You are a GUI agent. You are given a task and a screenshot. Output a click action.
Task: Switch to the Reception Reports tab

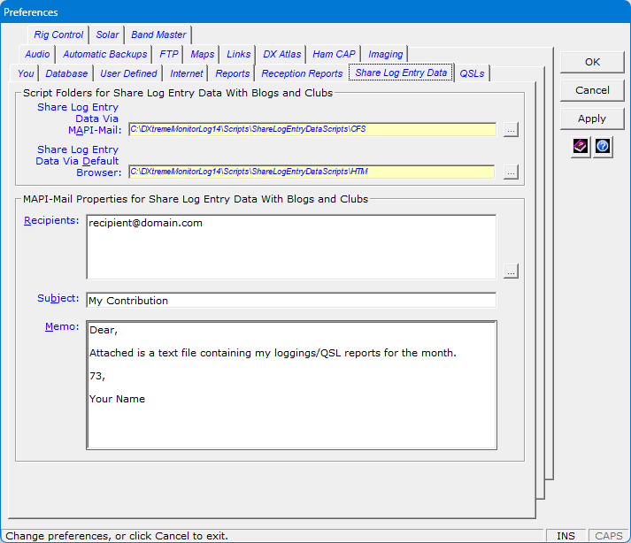tap(302, 73)
